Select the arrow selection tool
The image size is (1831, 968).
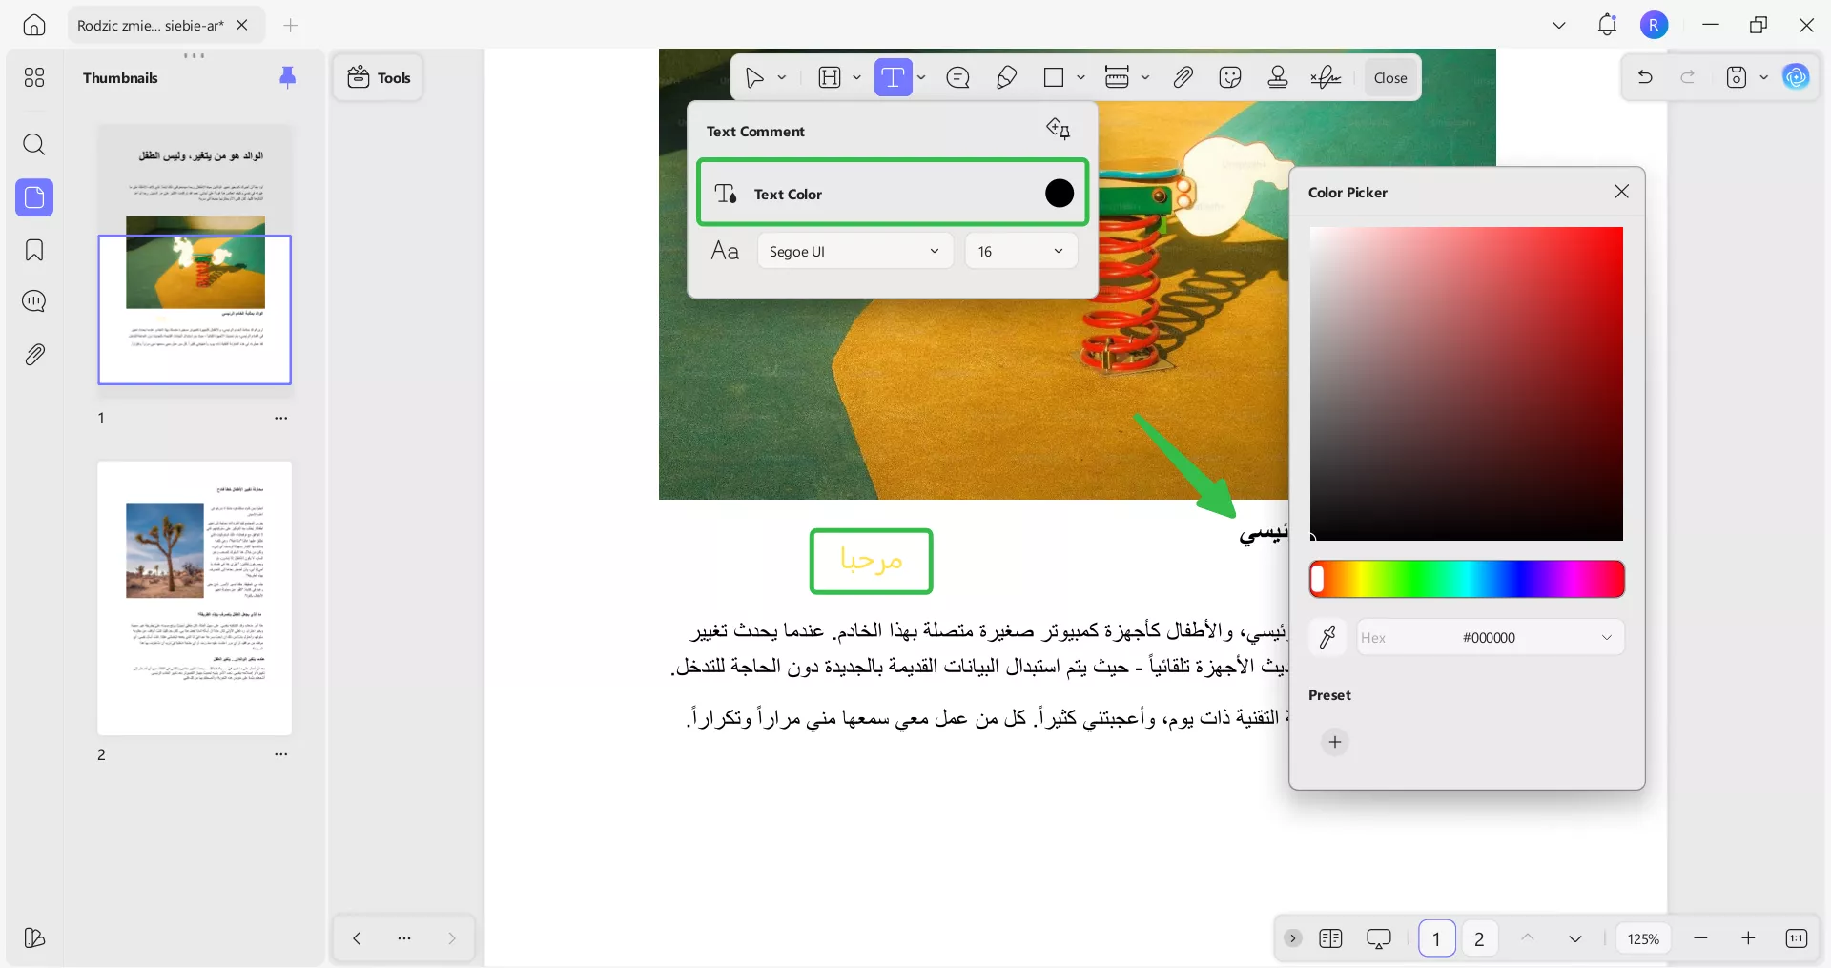pos(756,77)
